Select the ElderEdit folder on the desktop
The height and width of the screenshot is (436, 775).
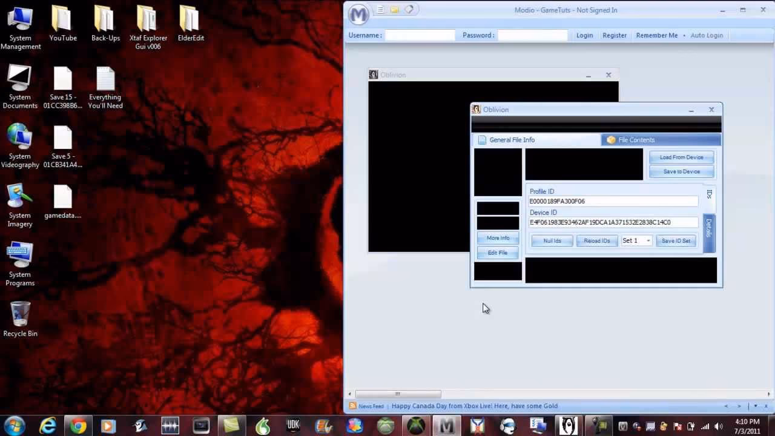tap(191, 24)
